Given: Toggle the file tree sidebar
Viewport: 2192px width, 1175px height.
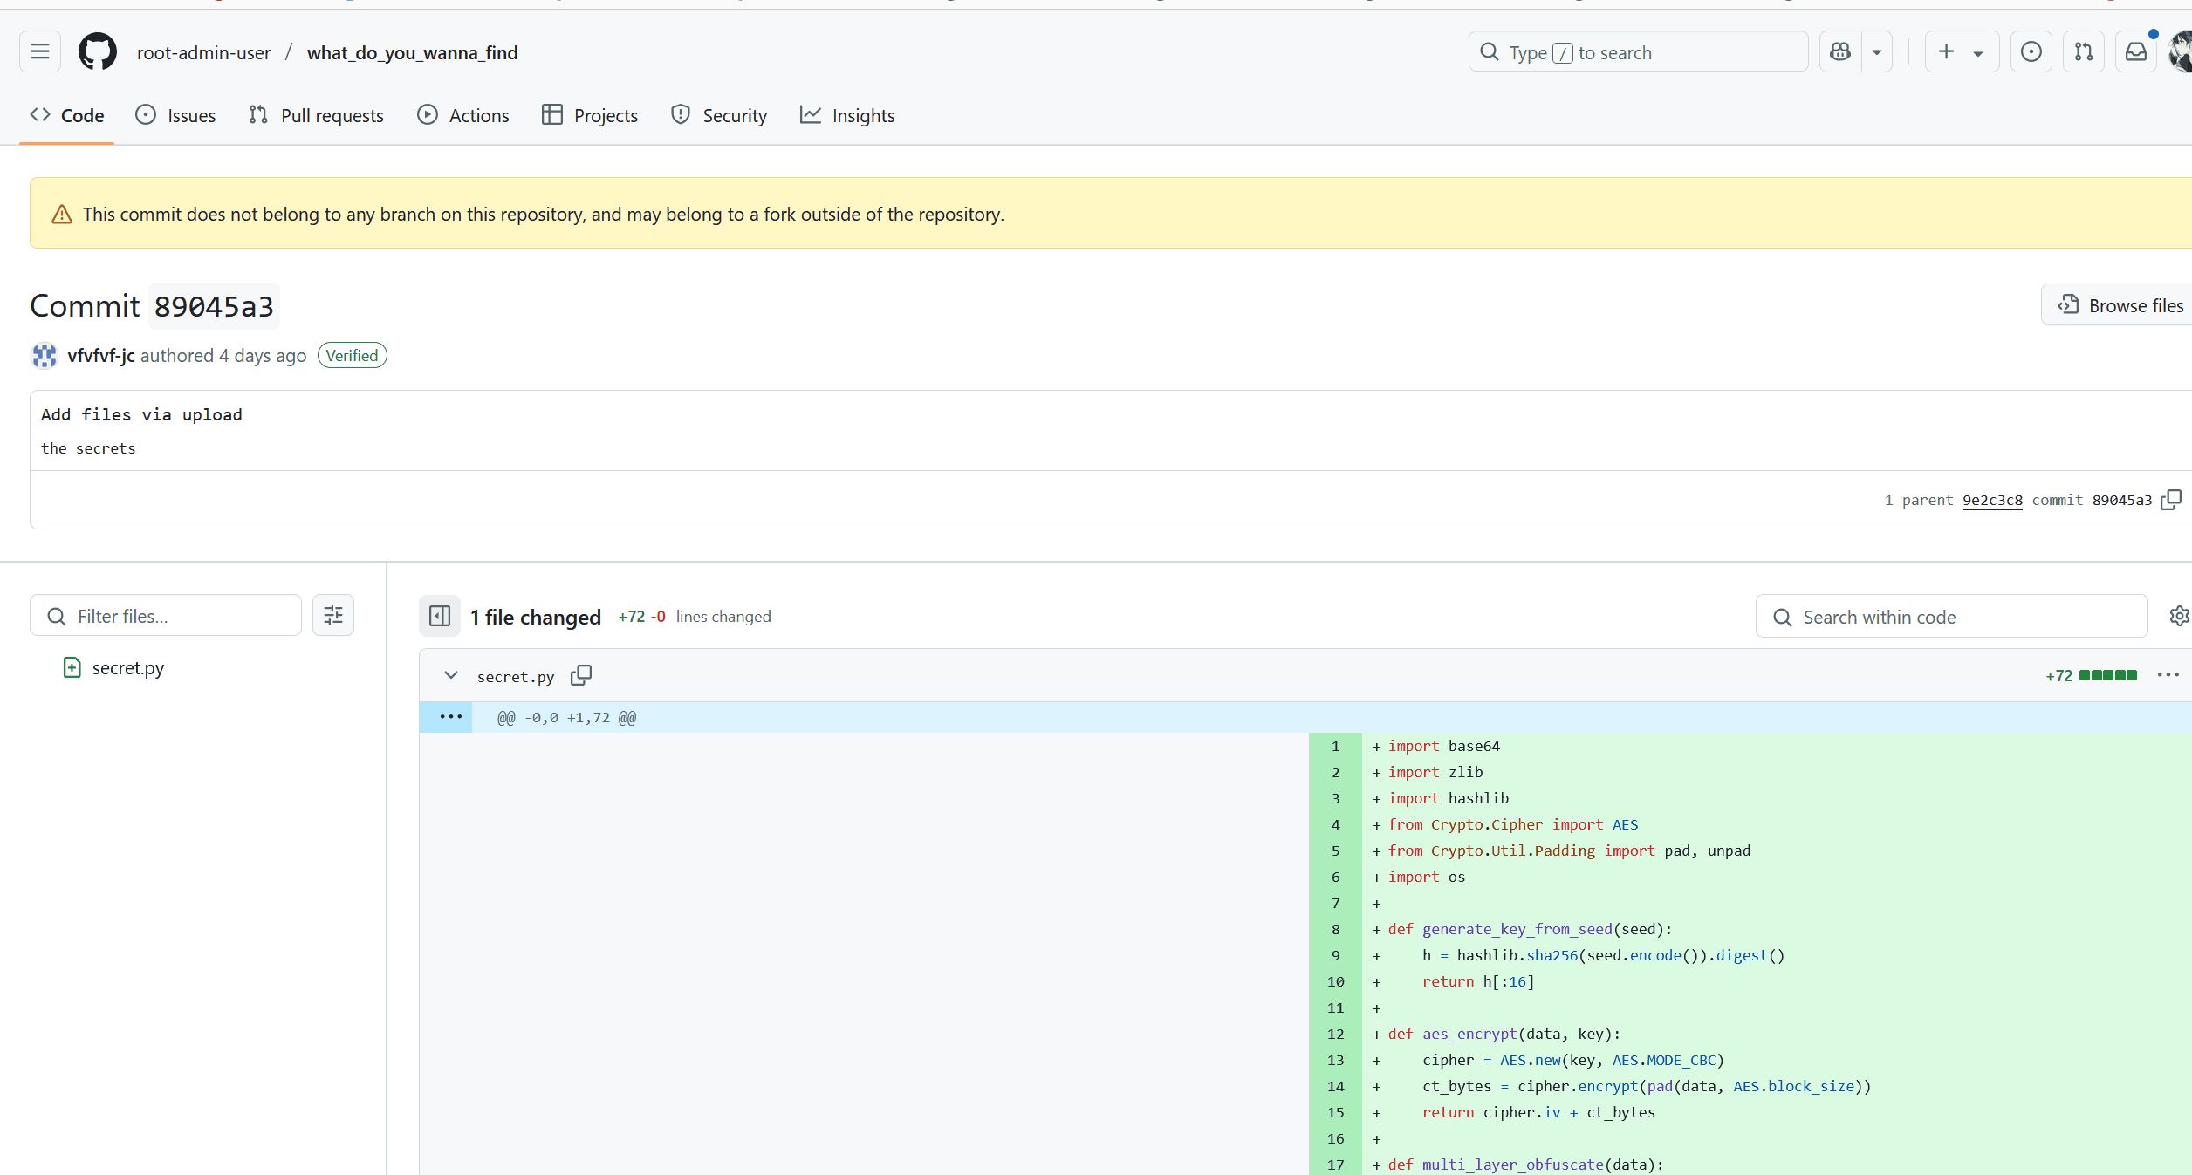Looking at the screenshot, I should coord(440,617).
